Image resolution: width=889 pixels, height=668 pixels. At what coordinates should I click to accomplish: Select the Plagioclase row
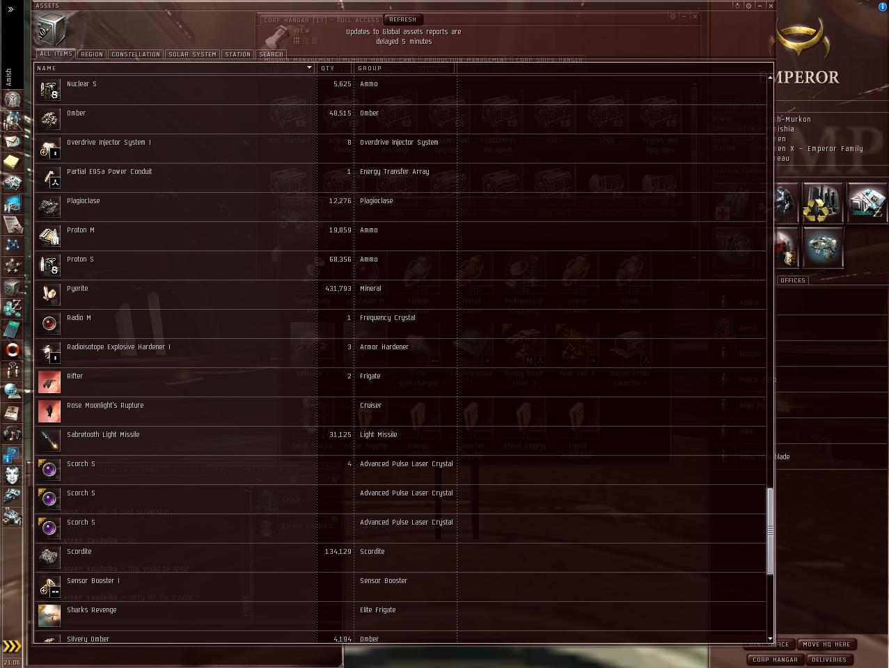pyautogui.click(x=400, y=207)
